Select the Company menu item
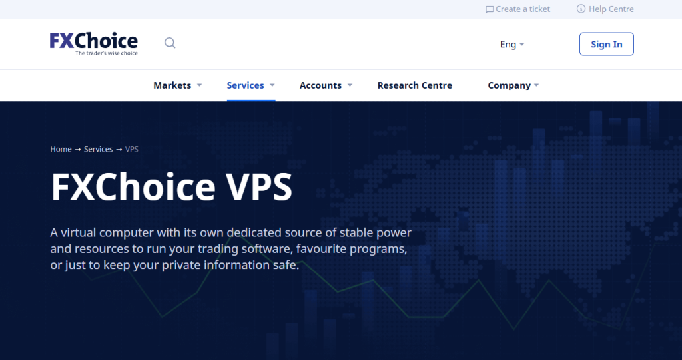 509,85
